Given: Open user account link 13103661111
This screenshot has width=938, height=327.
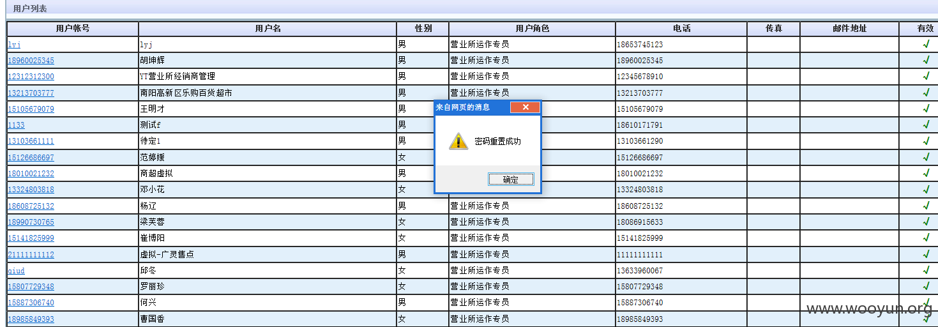Looking at the screenshot, I should pyautogui.click(x=31, y=141).
